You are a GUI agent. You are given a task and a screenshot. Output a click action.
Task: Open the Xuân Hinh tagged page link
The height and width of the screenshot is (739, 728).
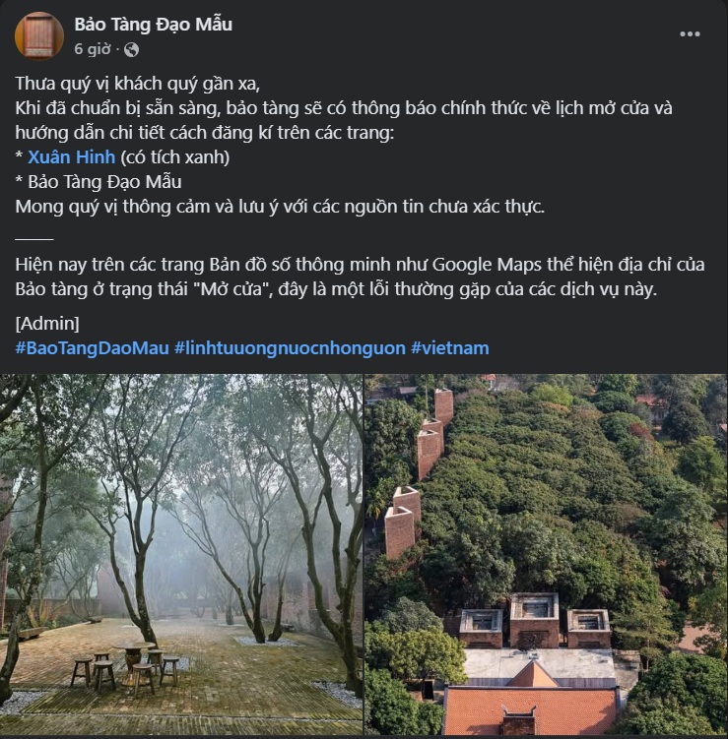pos(72,156)
